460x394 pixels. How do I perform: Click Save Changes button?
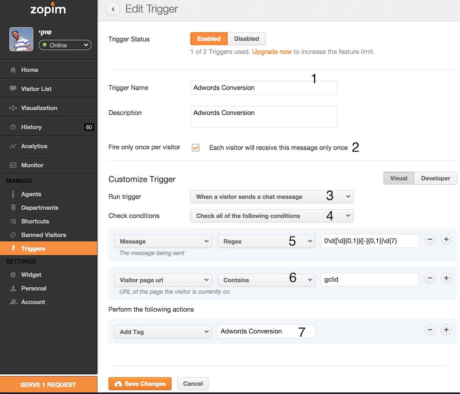click(x=140, y=384)
